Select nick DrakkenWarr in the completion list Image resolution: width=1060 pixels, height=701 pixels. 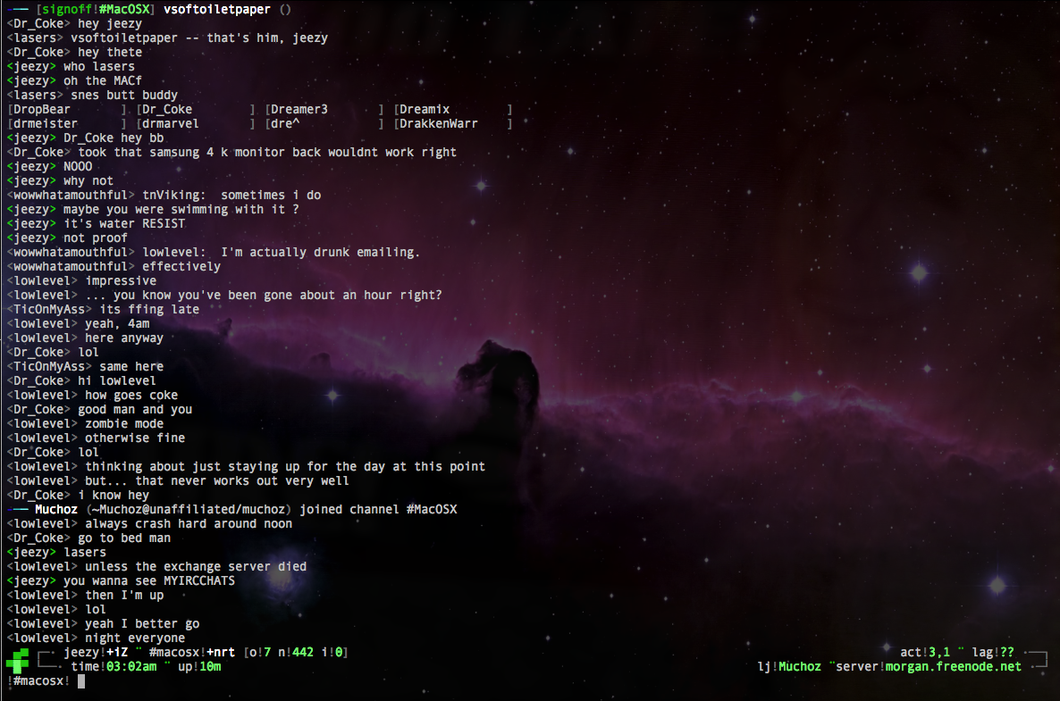pyautogui.click(x=439, y=123)
